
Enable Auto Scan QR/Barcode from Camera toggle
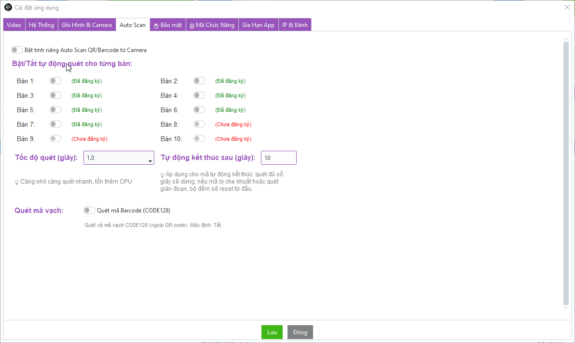pyautogui.click(x=17, y=50)
